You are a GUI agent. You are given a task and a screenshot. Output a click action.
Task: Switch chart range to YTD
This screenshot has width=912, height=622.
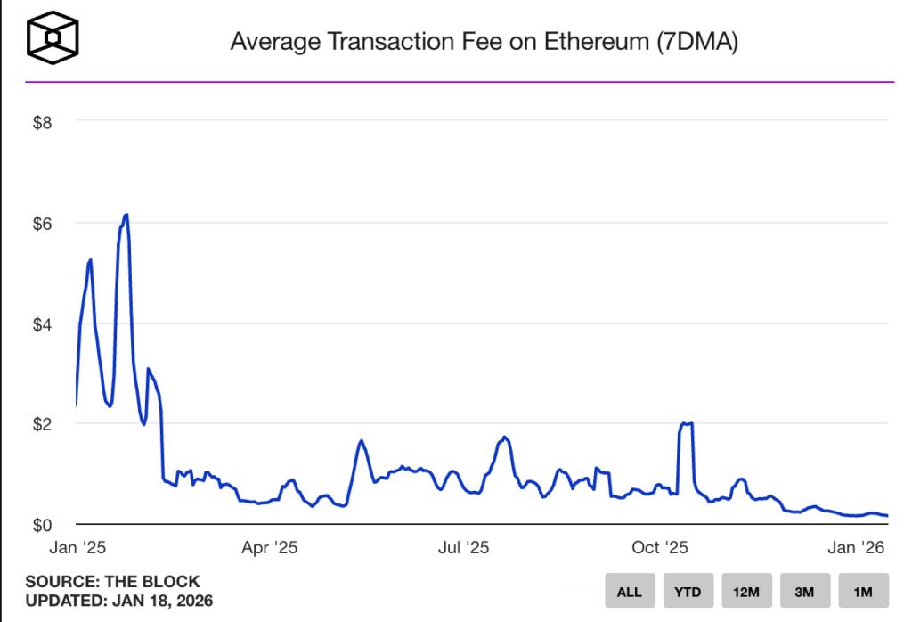[x=688, y=591]
